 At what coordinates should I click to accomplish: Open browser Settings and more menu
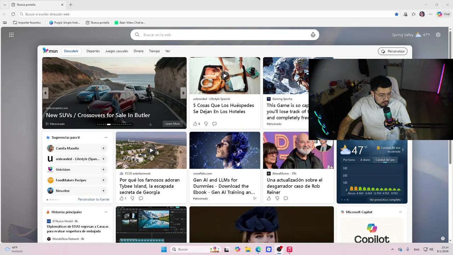(x=430, y=14)
